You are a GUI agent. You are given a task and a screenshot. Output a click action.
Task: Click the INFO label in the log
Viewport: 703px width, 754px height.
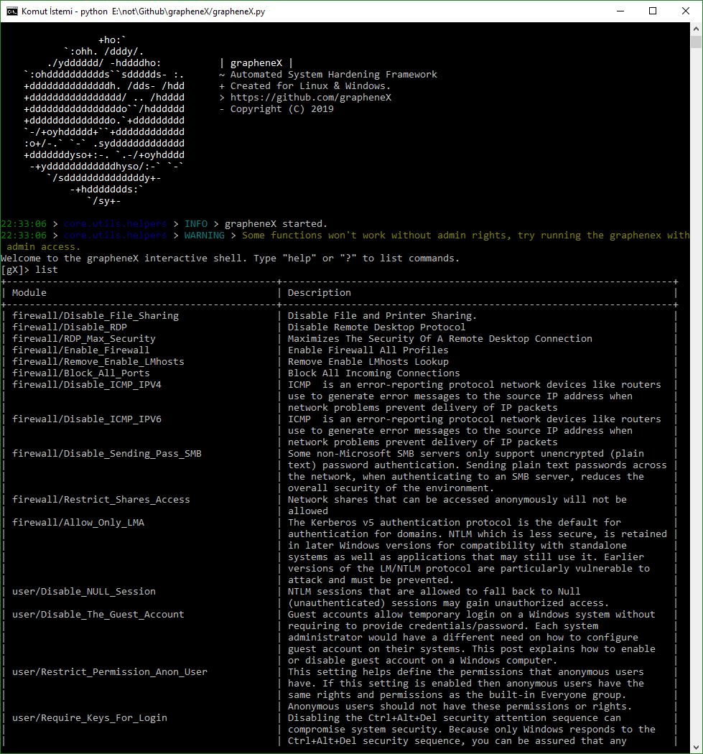click(x=196, y=223)
